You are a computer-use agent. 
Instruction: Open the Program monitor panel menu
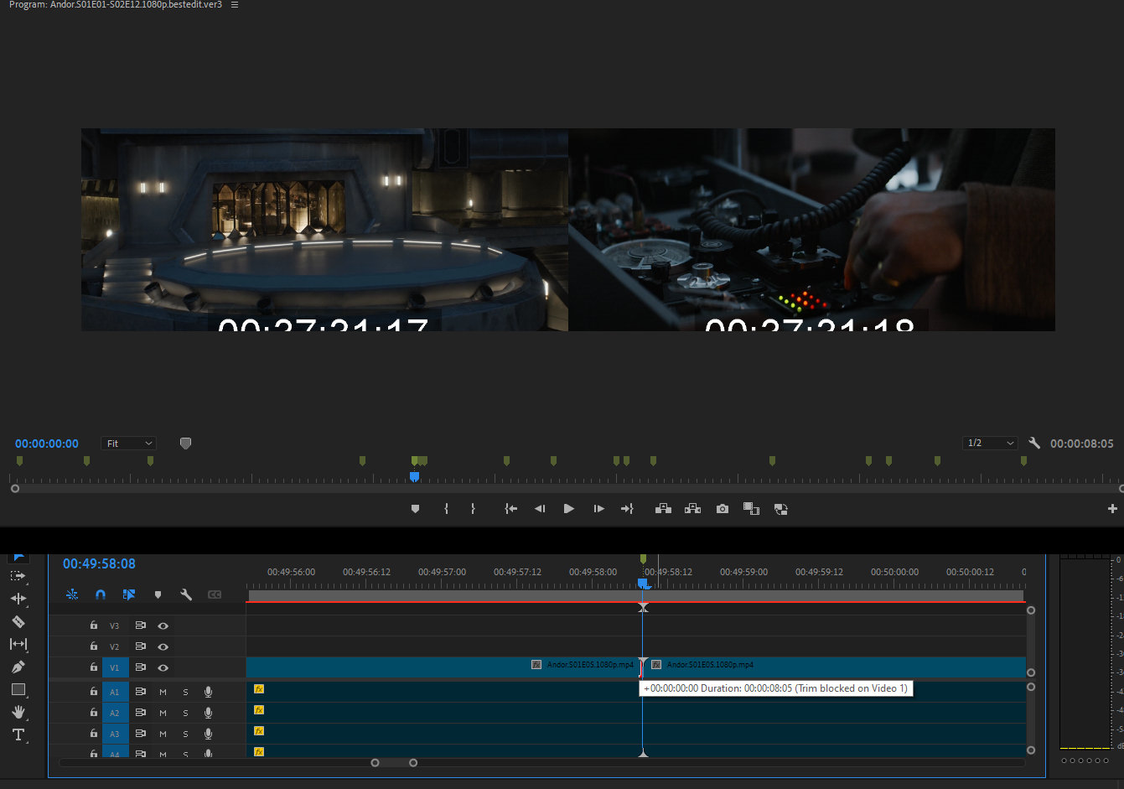pyautogui.click(x=235, y=5)
